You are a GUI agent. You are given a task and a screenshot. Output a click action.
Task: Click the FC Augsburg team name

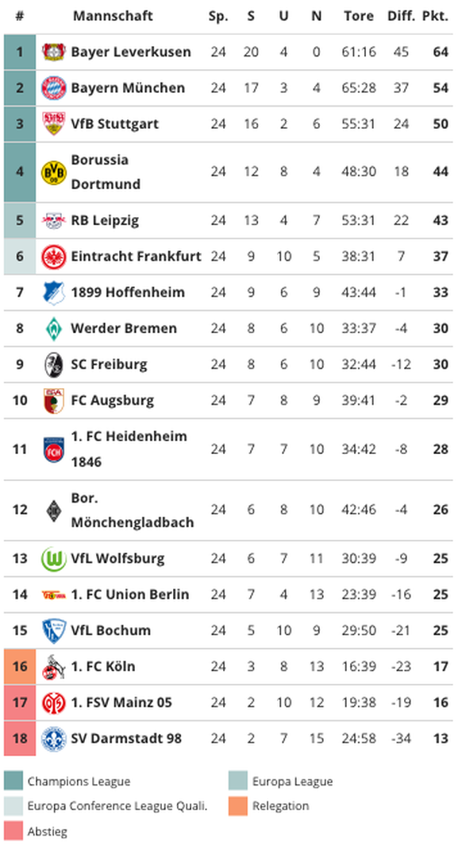pyautogui.click(x=113, y=401)
